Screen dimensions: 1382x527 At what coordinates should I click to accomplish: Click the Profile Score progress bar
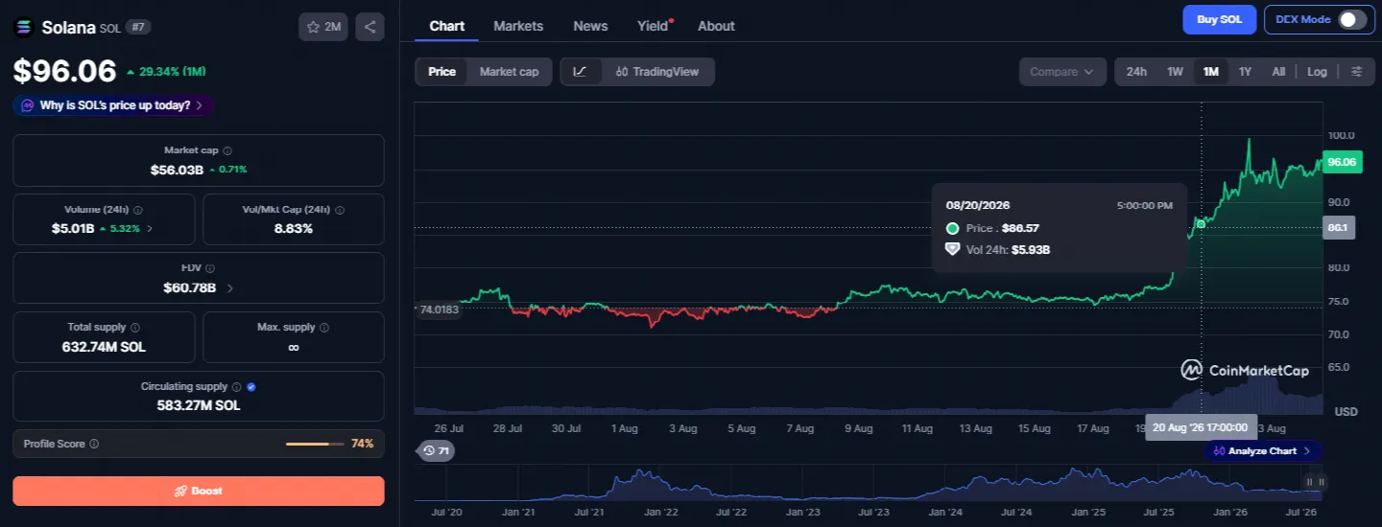(x=315, y=444)
